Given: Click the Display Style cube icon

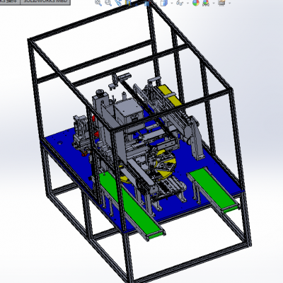Looking at the screenshot, I should pyautogui.click(x=164, y=3).
